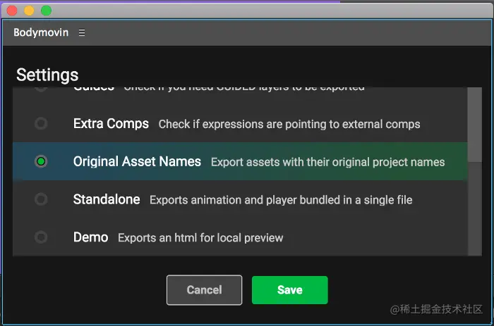Disable the Original Asset Names toggle
This screenshot has width=494, height=326.
[41, 161]
